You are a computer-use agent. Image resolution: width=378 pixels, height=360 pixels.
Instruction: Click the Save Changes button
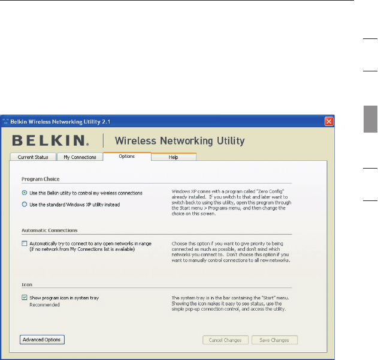(x=274, y=340)
